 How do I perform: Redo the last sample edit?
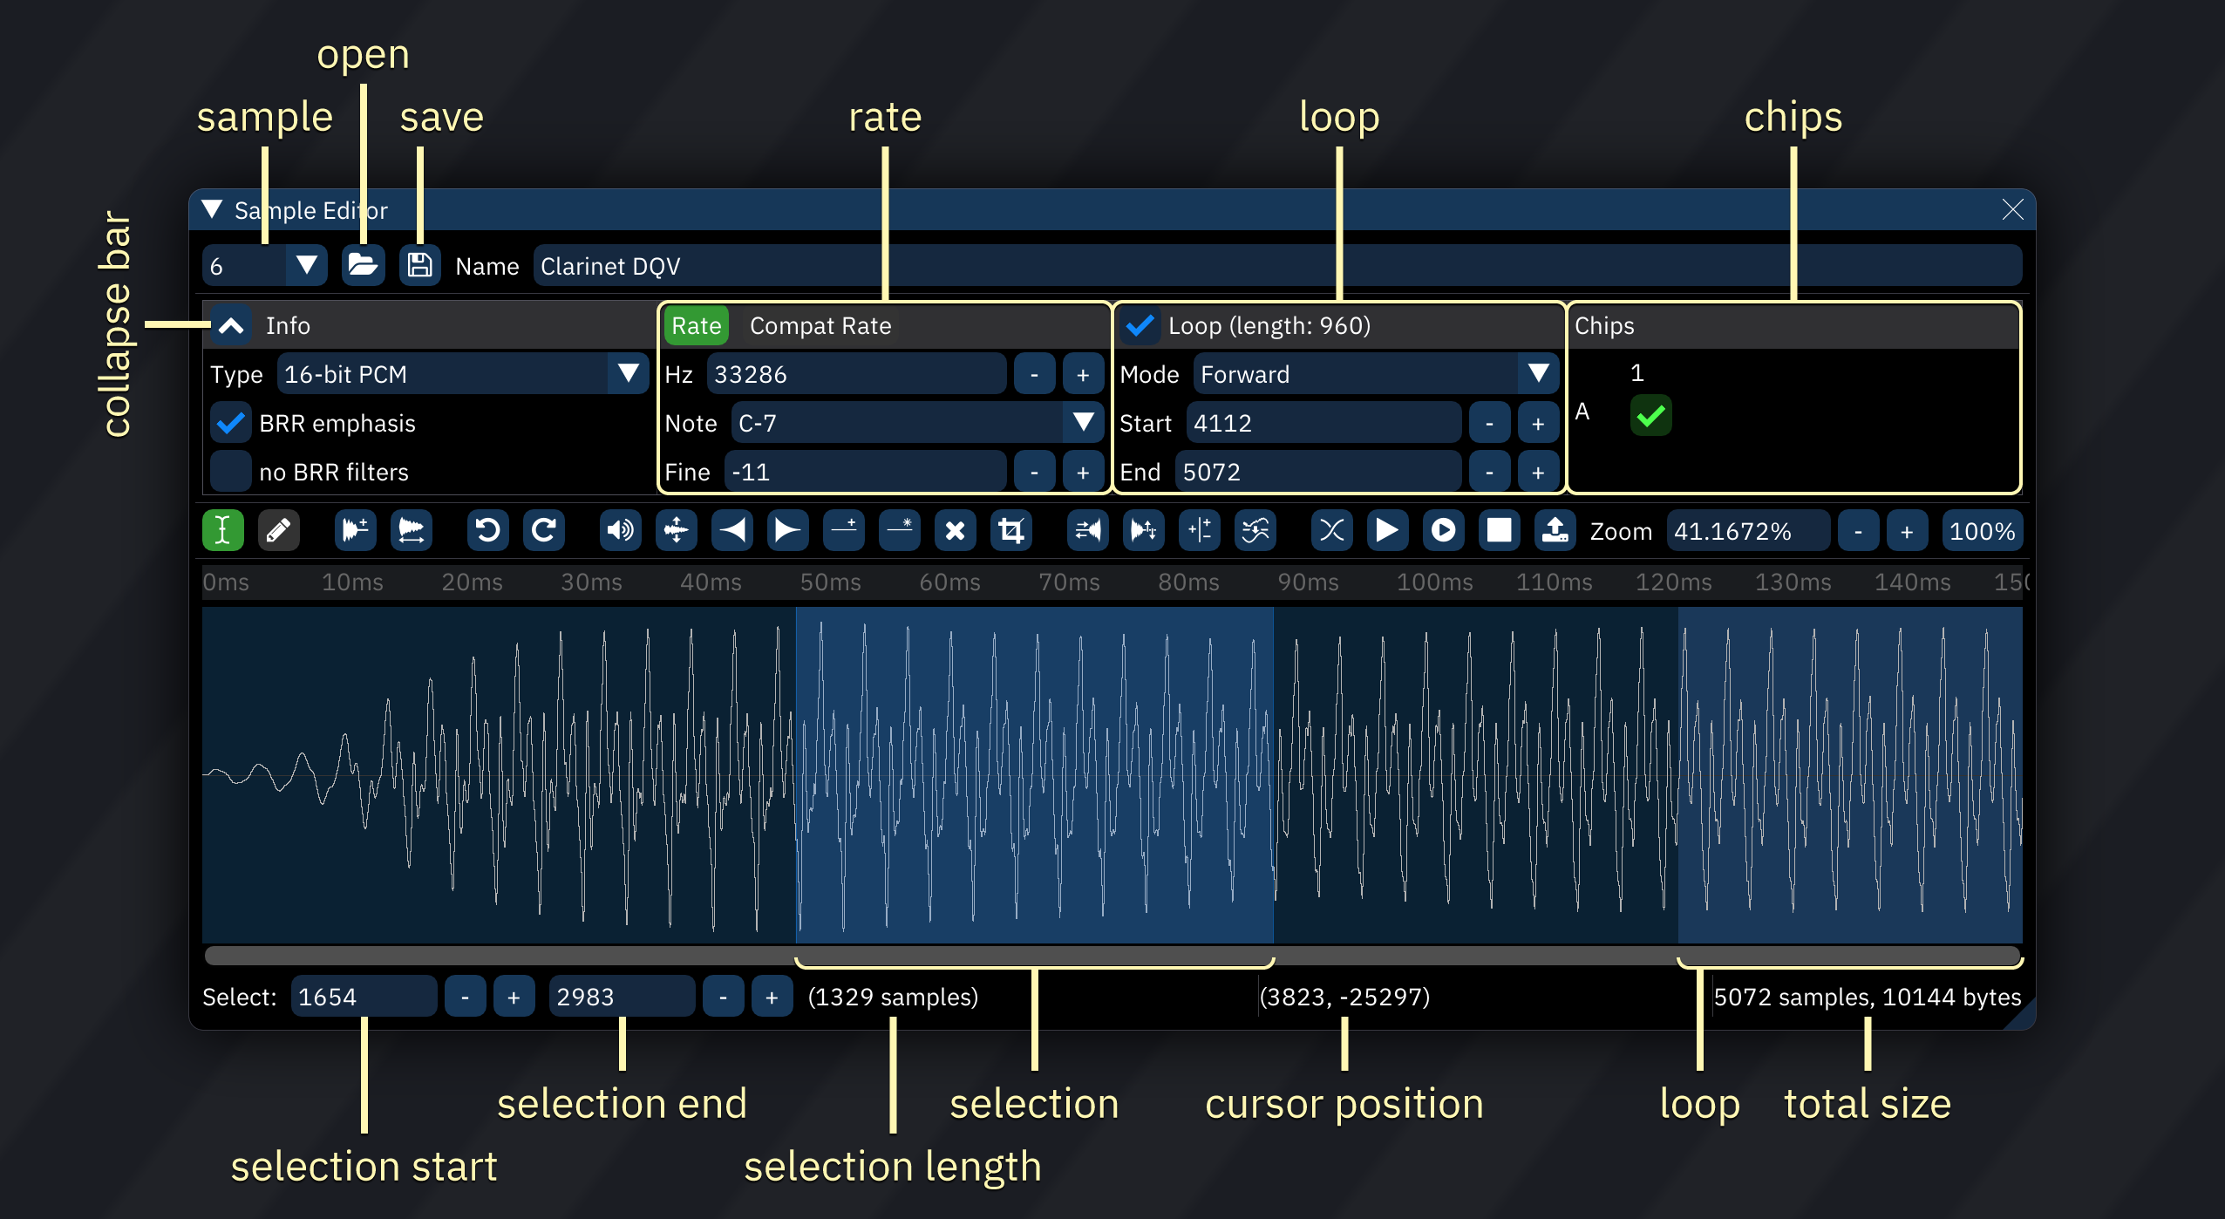(545, 530)
